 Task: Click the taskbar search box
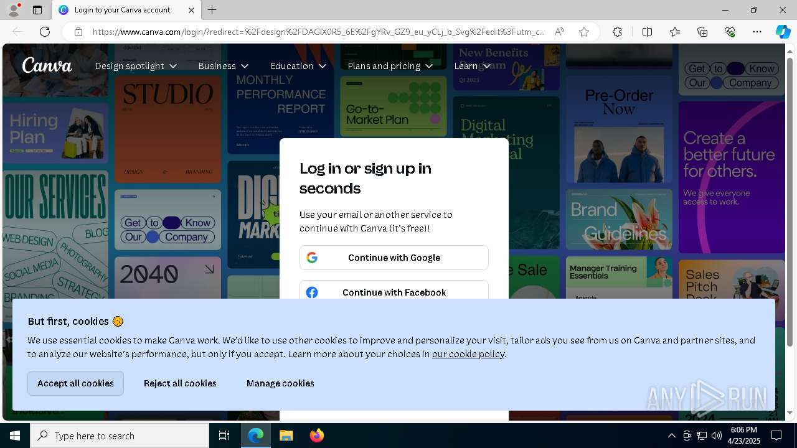120,436
